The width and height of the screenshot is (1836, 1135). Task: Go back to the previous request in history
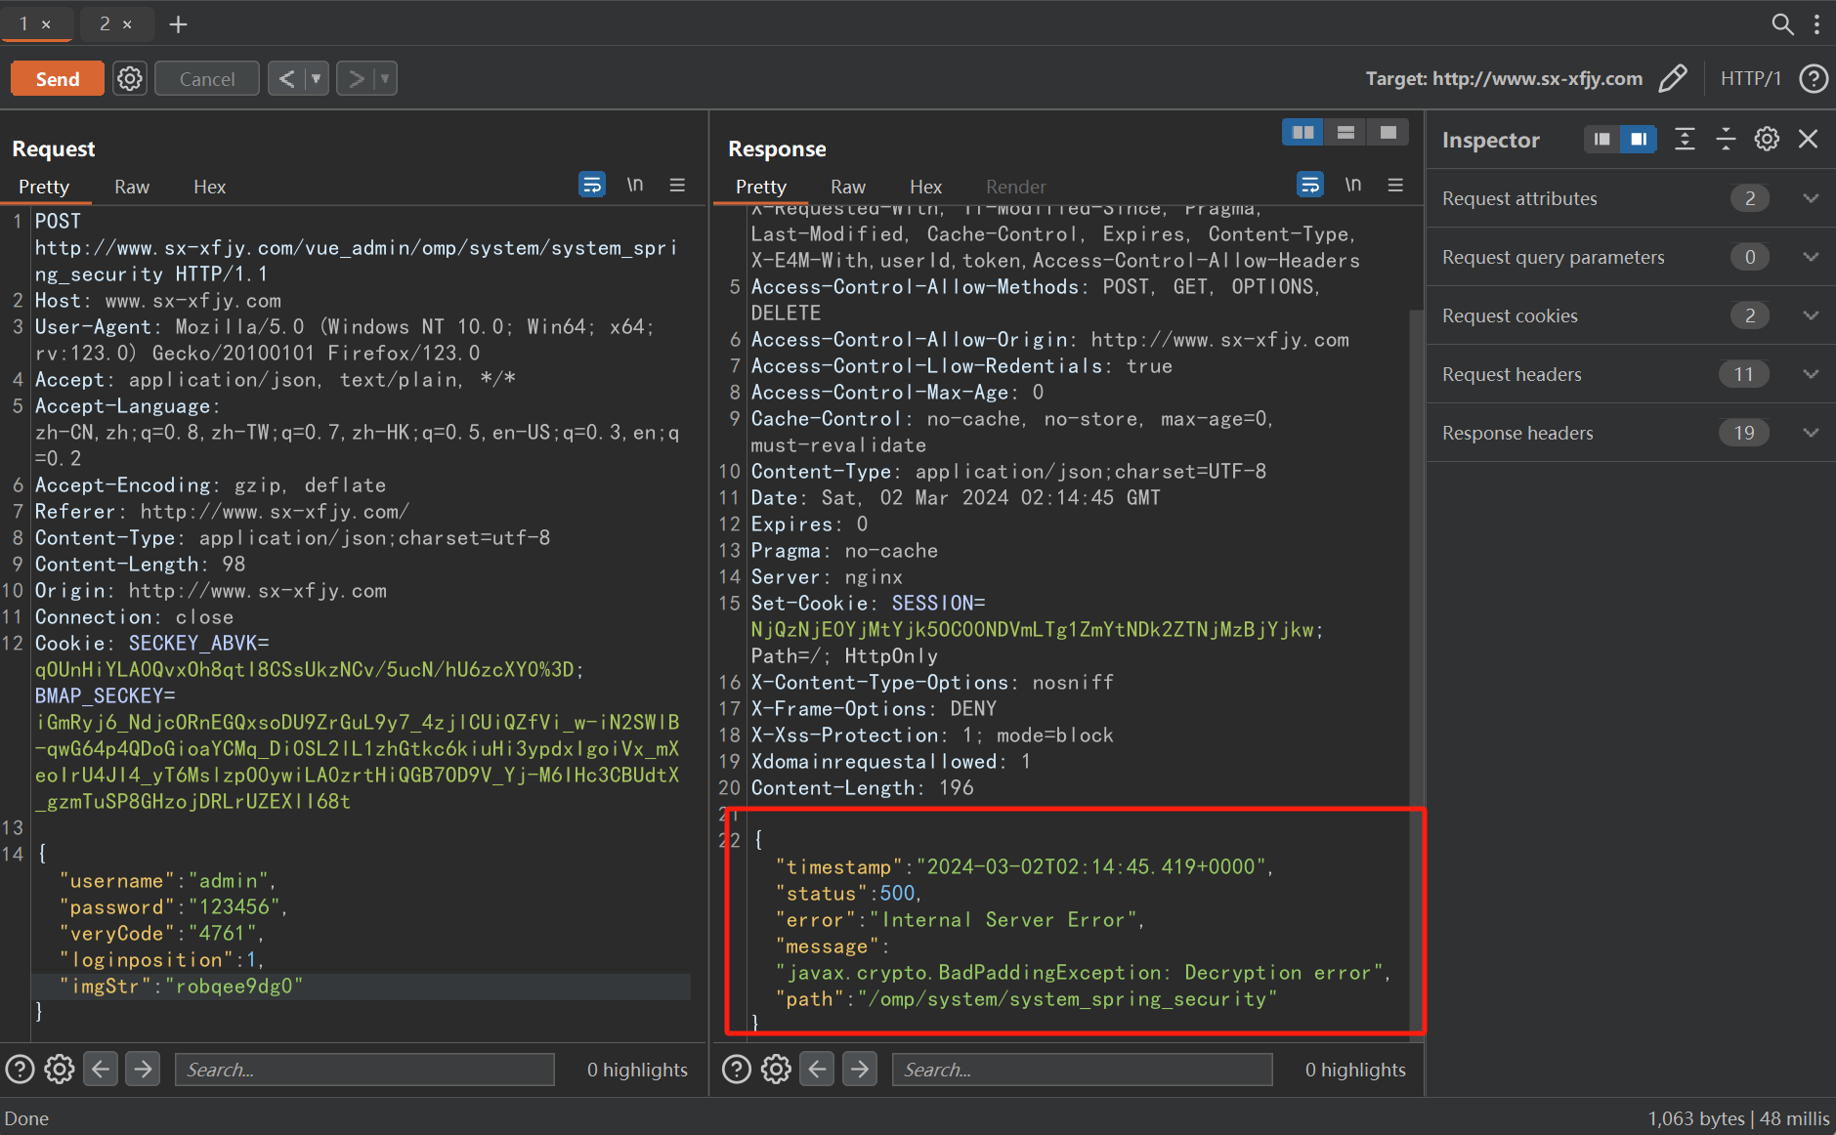tap(286, 79)
